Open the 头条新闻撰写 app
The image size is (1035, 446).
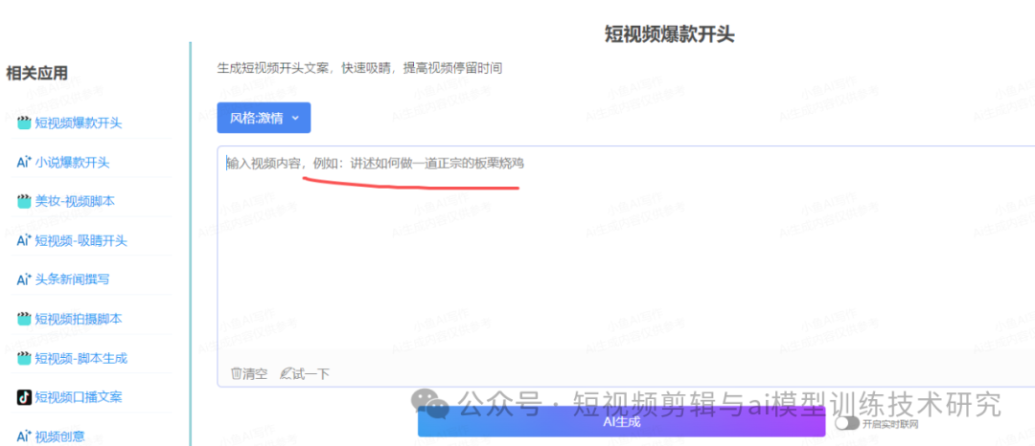[x=72, y=279]
